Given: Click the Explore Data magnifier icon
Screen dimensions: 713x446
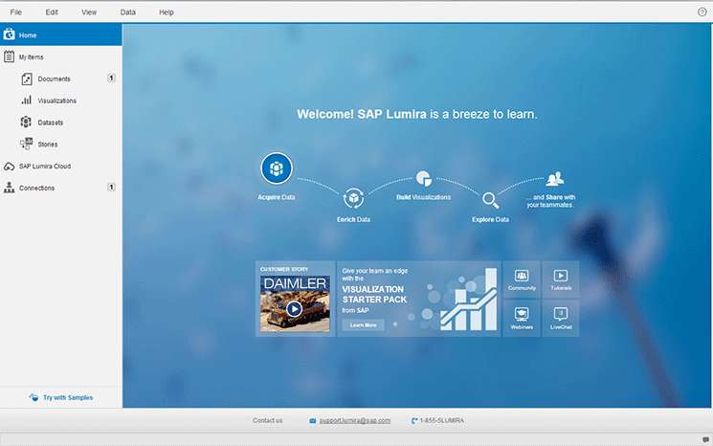Looking at the screenshot, I should pos(490,200).
